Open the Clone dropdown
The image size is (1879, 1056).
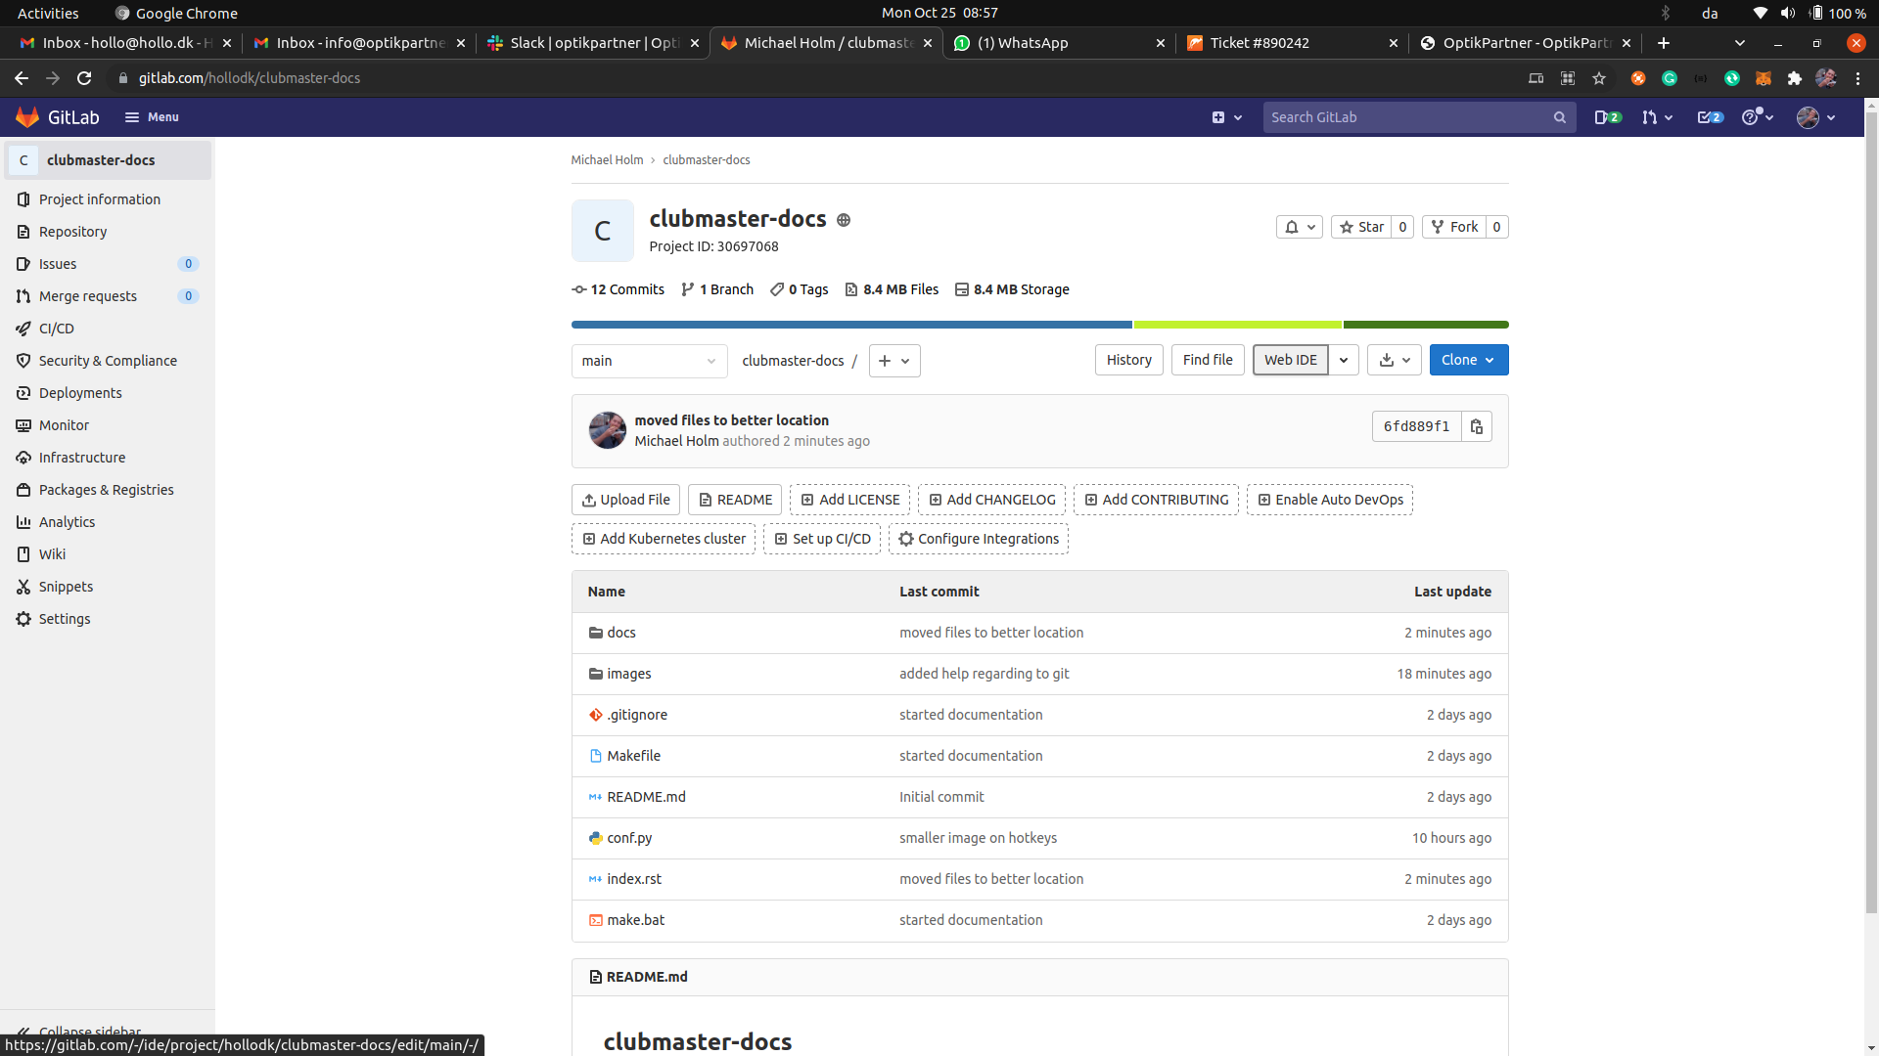1468,360
